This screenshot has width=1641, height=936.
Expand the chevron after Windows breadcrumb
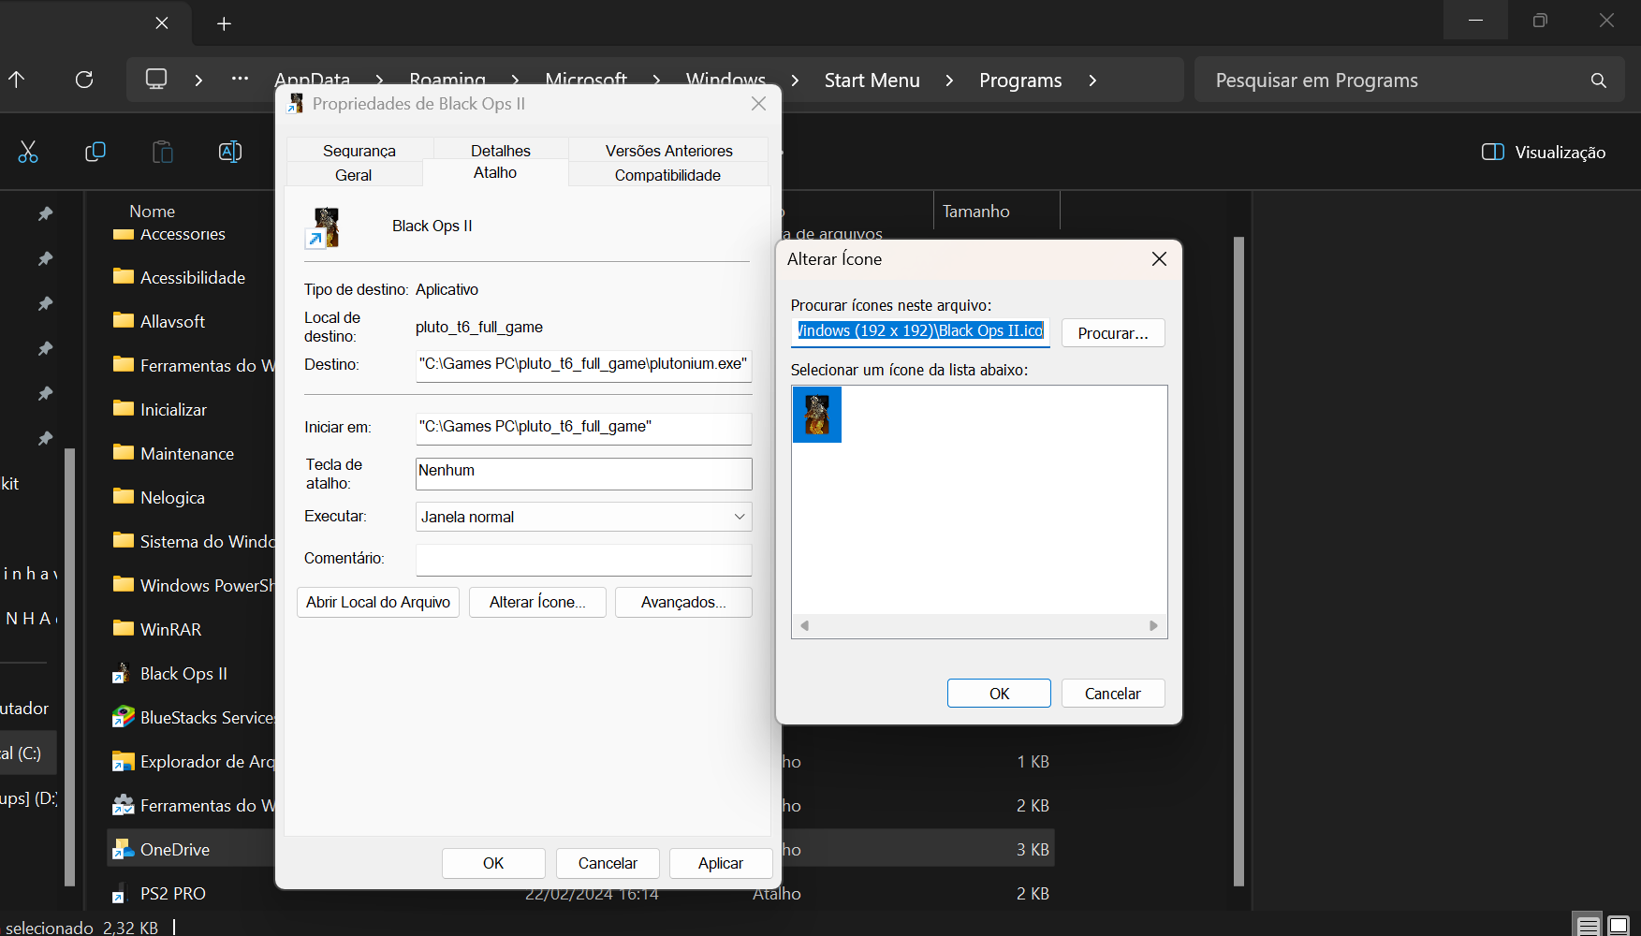pyautogui.click(x=795, y=80)
